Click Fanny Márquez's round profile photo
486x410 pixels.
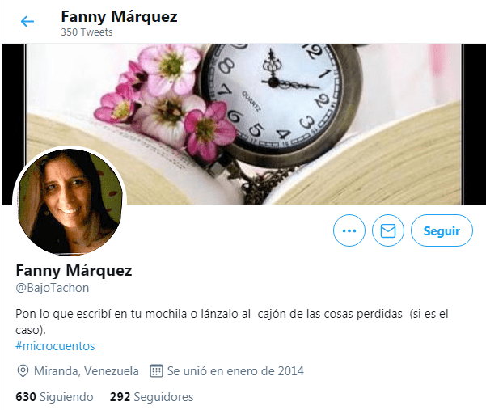click(70, 201)
